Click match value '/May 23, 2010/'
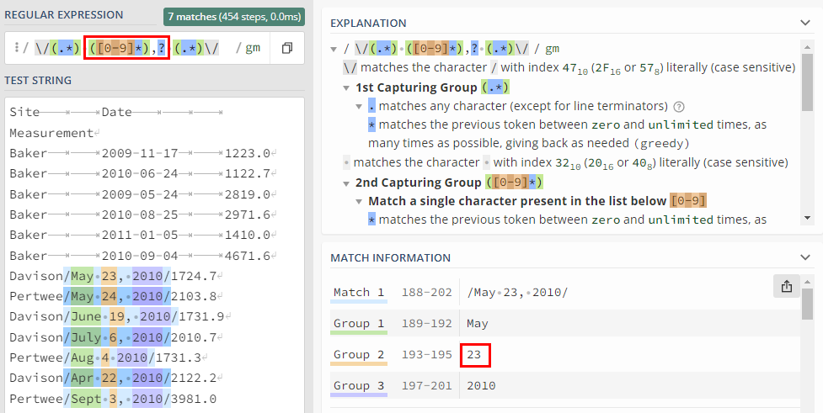The width and height of the screenshot is (823, 413). pyautogui.click(x=517, y=293)
